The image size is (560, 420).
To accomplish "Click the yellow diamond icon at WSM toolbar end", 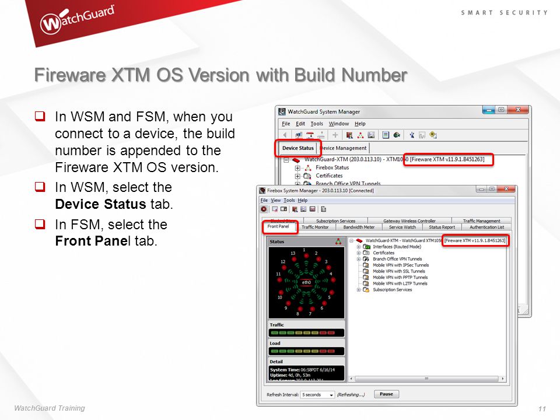I will point(433,135).
